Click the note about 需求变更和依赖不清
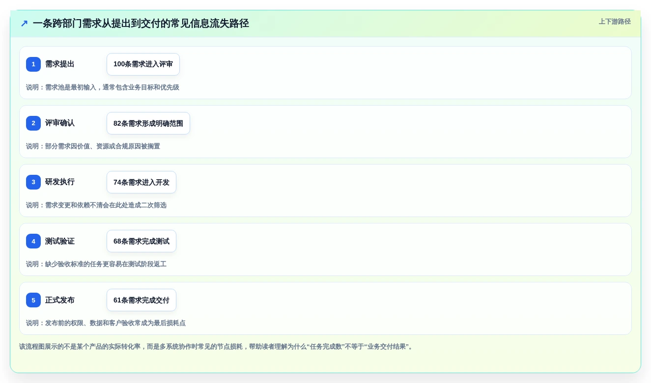Screen dimensions: 651x383 [x=96, y=205]
